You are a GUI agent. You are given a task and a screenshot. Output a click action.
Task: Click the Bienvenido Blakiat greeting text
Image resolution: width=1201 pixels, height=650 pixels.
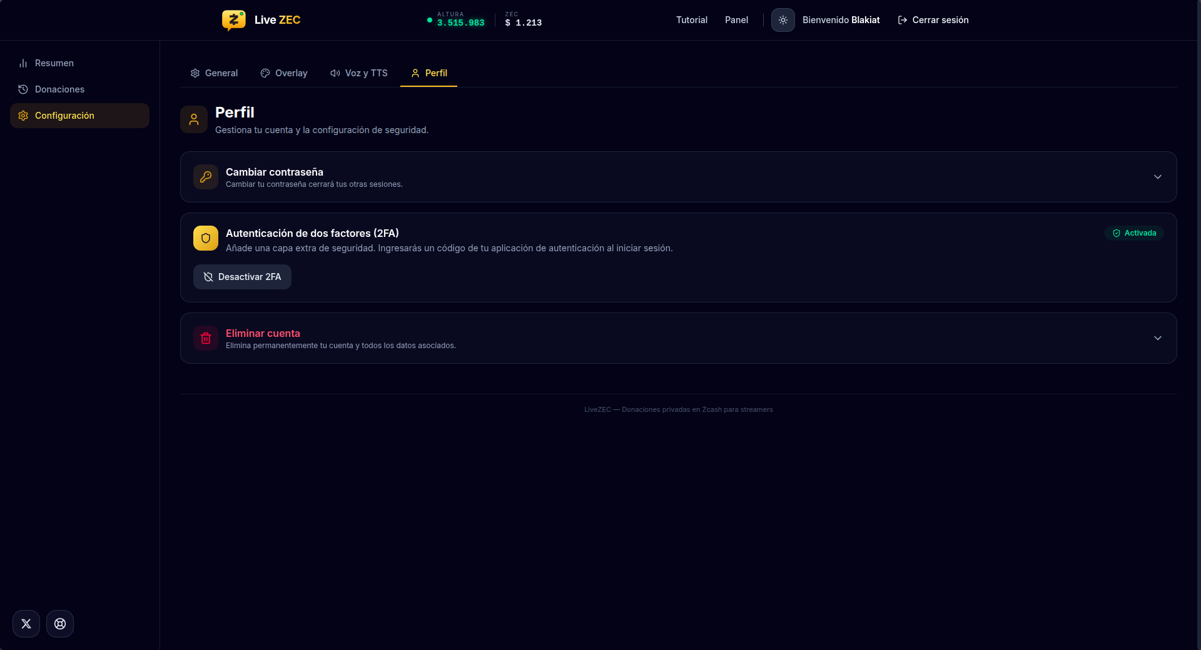841,20
